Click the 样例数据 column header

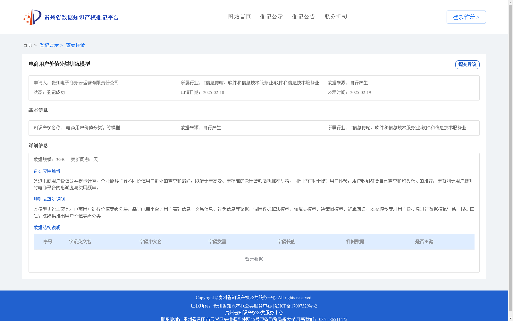(x=355, y=242)
